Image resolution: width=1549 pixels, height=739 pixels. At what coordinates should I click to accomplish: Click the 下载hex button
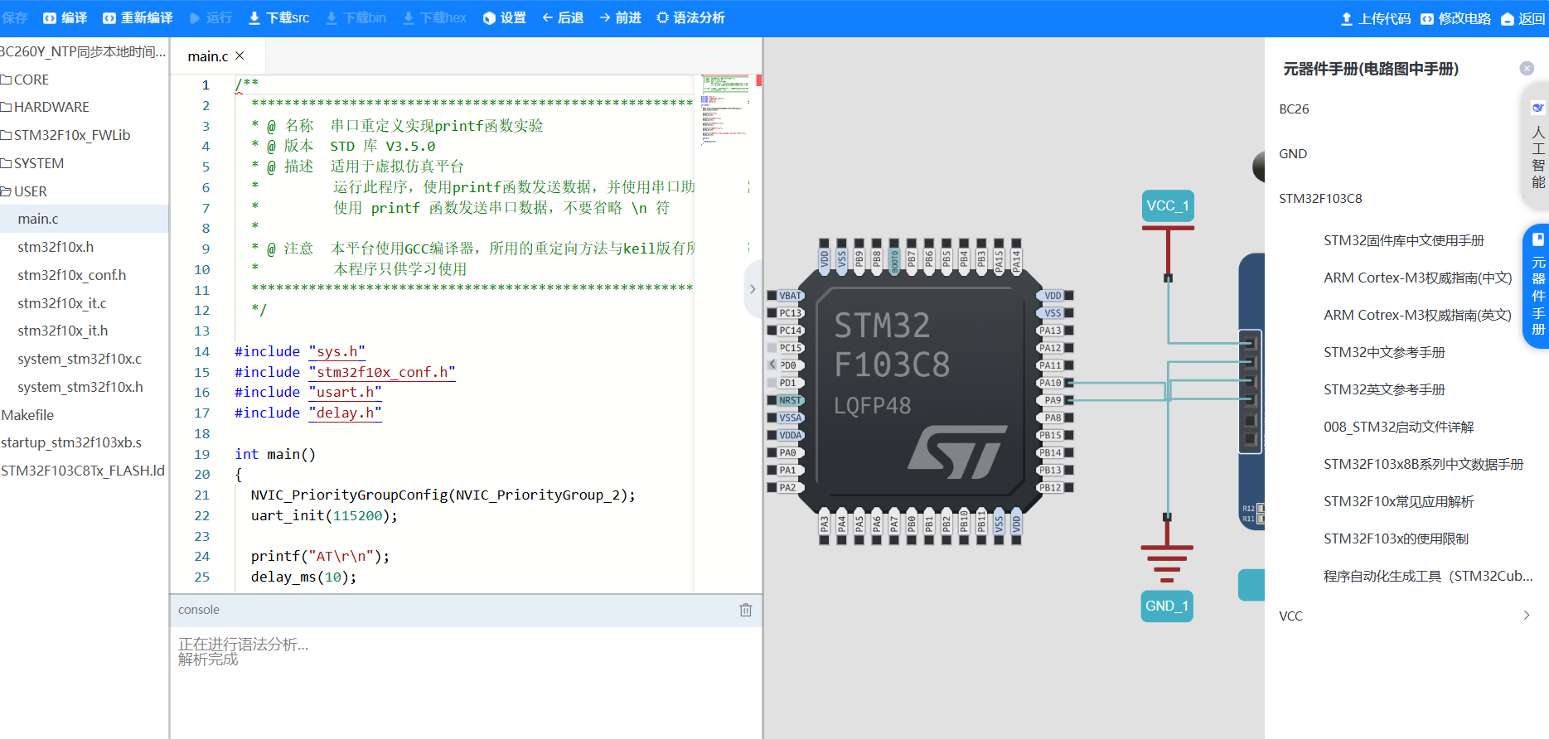(434, 17)
